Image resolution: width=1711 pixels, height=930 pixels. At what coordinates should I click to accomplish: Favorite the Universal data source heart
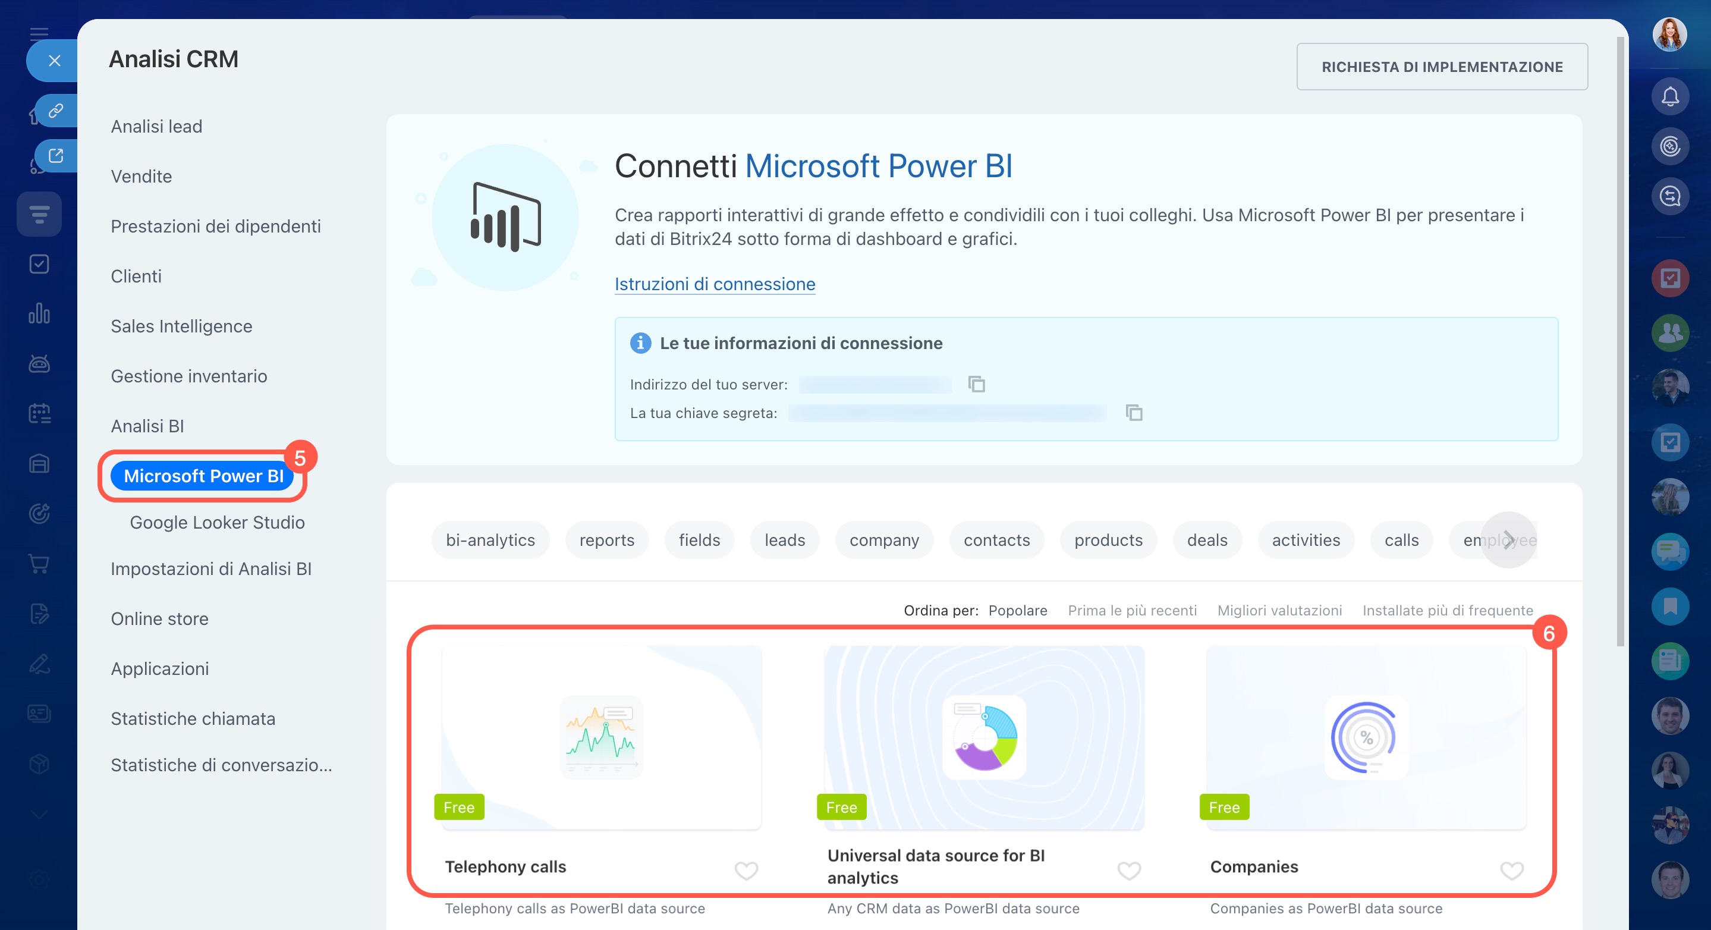click(x=1128, y=869)
